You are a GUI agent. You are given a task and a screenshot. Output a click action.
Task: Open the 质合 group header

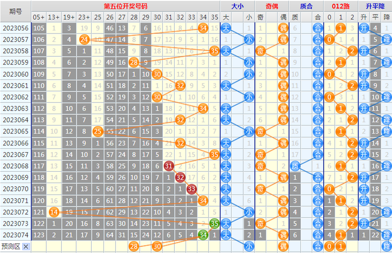(306, 6)
